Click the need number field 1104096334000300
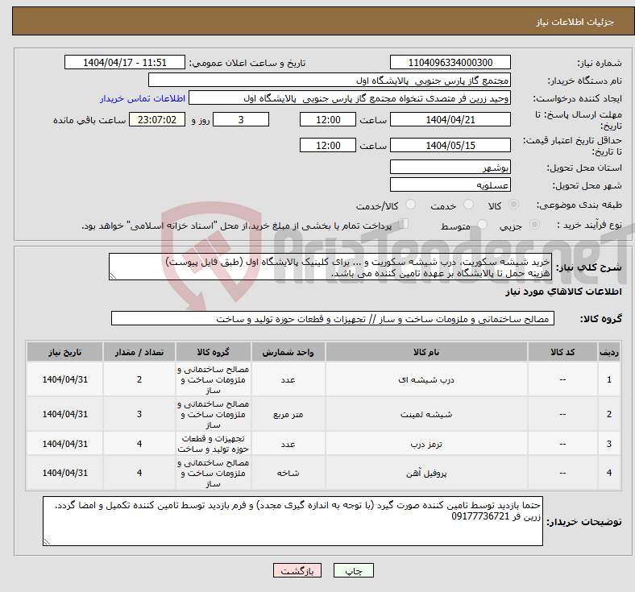The width and height of the screenshot is (635, 592). (450, 63)
